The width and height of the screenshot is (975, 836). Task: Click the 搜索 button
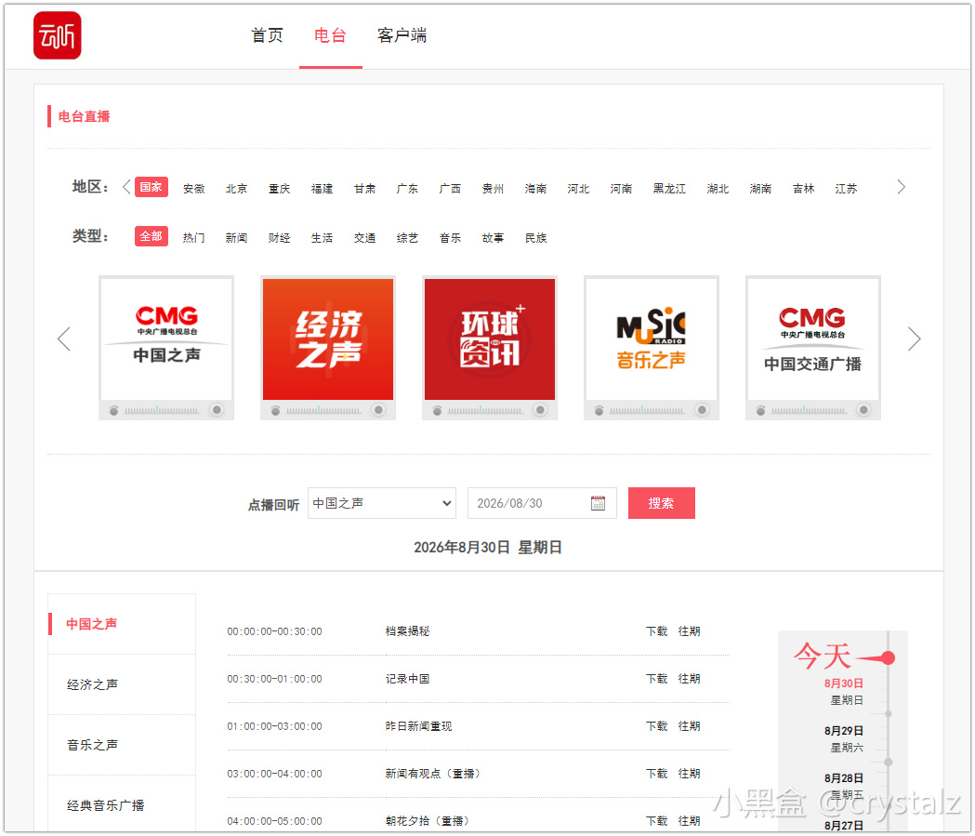662,503
